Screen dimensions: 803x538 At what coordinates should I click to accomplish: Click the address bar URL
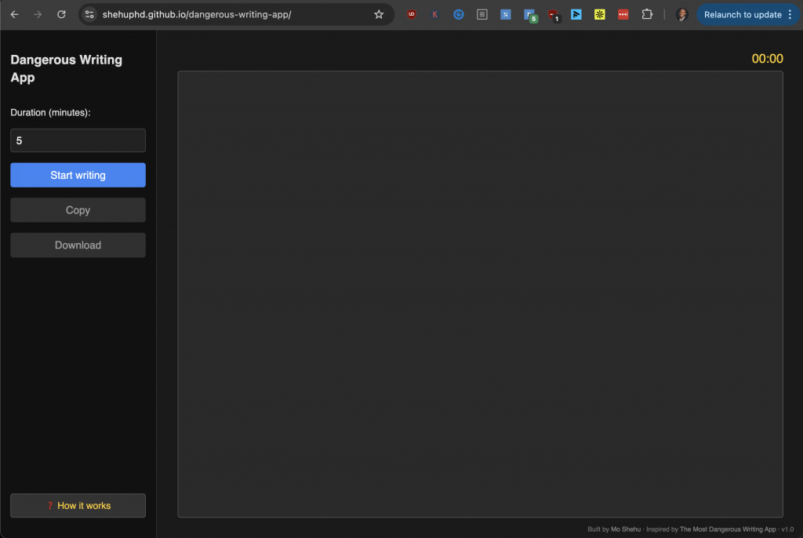197,14
